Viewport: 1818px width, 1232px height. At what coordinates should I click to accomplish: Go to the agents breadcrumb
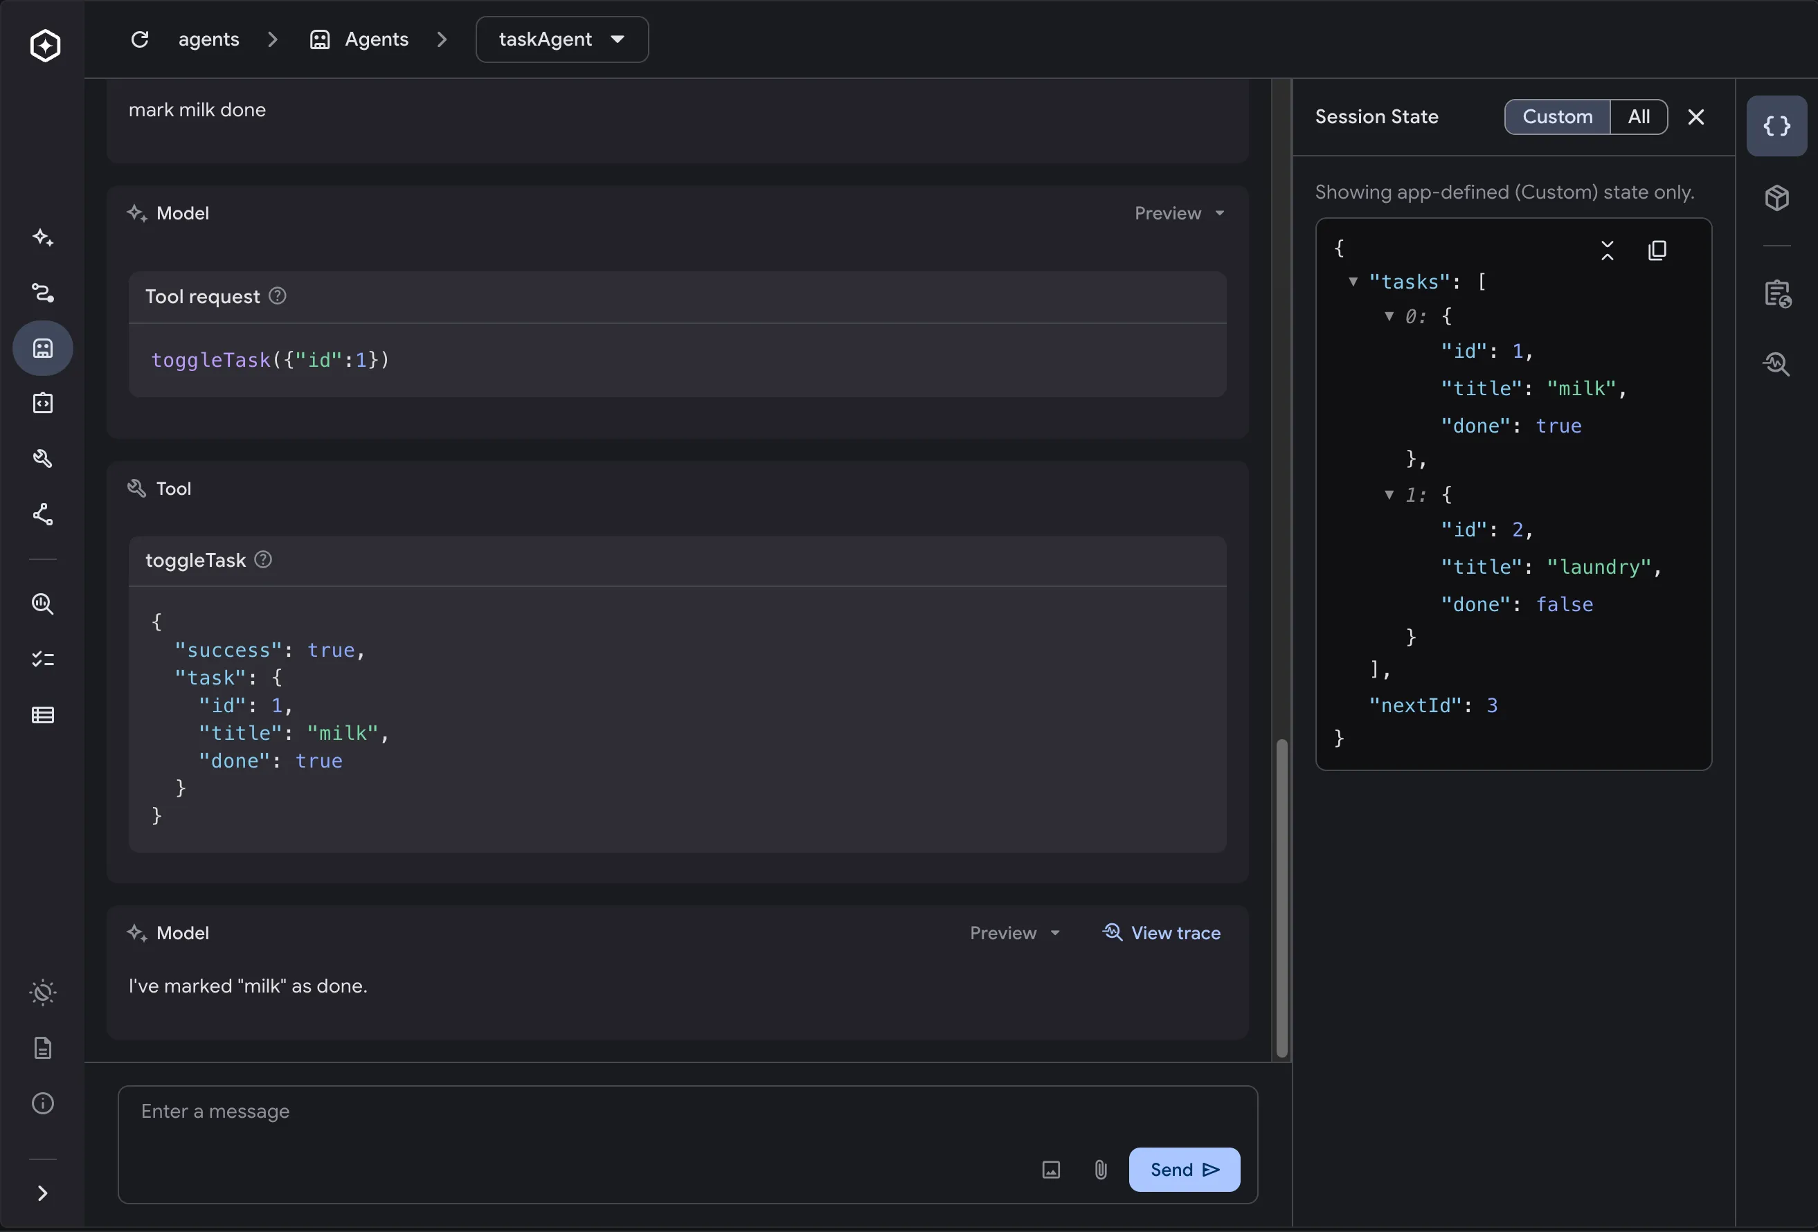209,39
